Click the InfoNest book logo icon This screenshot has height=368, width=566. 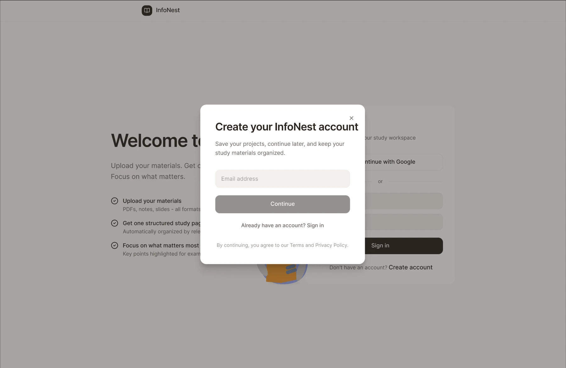[147, 10]
